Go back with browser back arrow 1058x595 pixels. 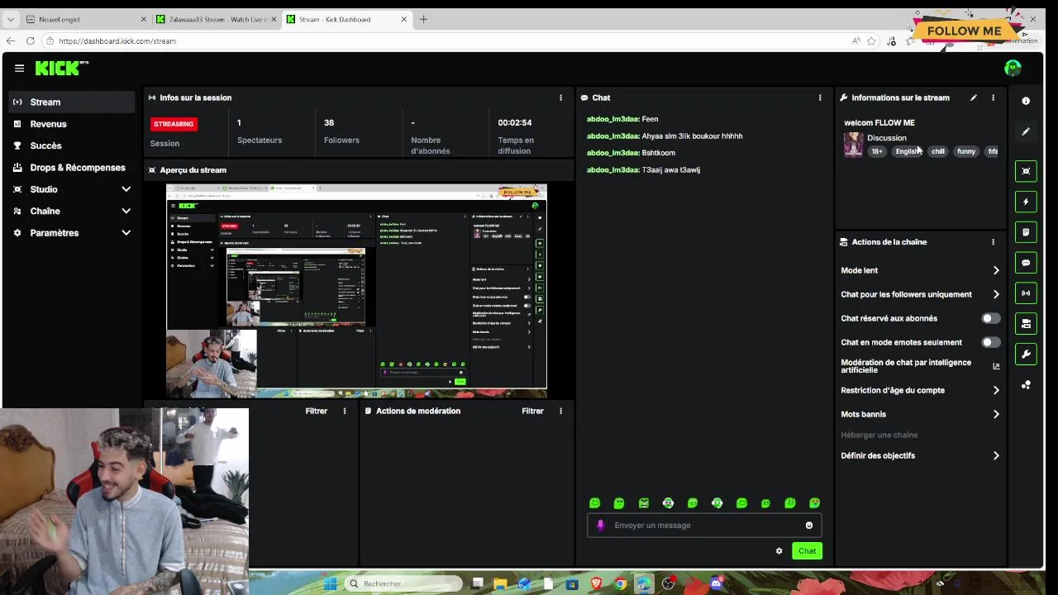[10, 40]
